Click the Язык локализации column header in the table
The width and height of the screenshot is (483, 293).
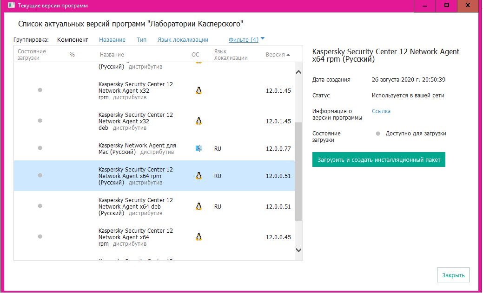(x=231, y=55)
